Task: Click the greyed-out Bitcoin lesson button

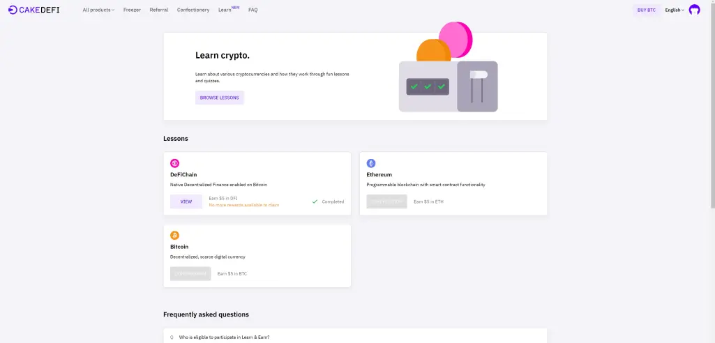Action: pos(190,274)
